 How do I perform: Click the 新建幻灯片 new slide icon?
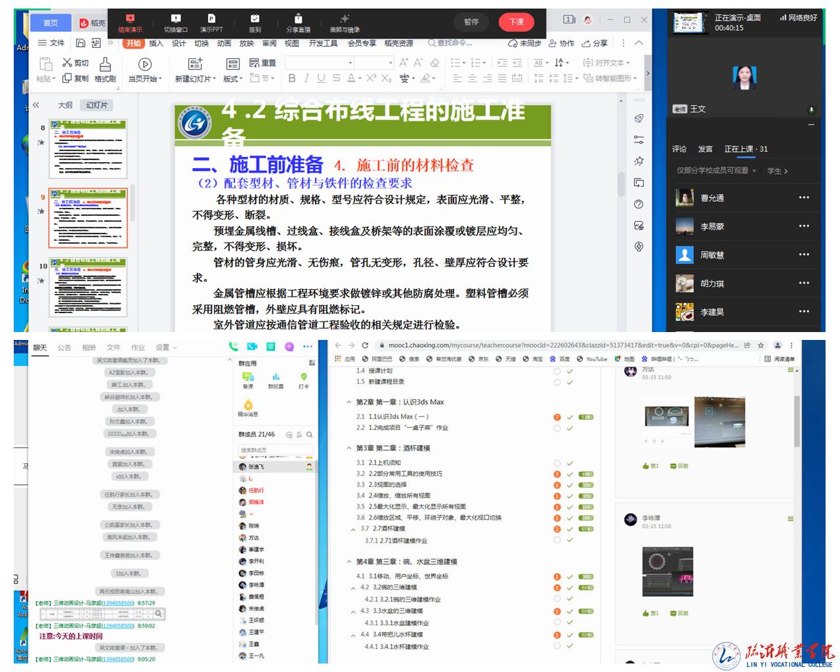[196, 64]
